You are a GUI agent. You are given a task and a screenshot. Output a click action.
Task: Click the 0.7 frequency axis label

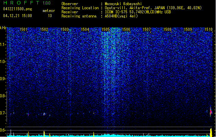pyautogui.click(x=3, y=113)
